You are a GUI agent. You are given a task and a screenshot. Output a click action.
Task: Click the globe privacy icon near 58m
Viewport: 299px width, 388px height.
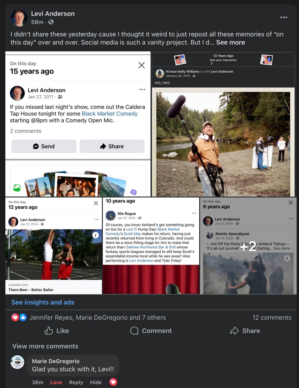[x=51, y=22]
